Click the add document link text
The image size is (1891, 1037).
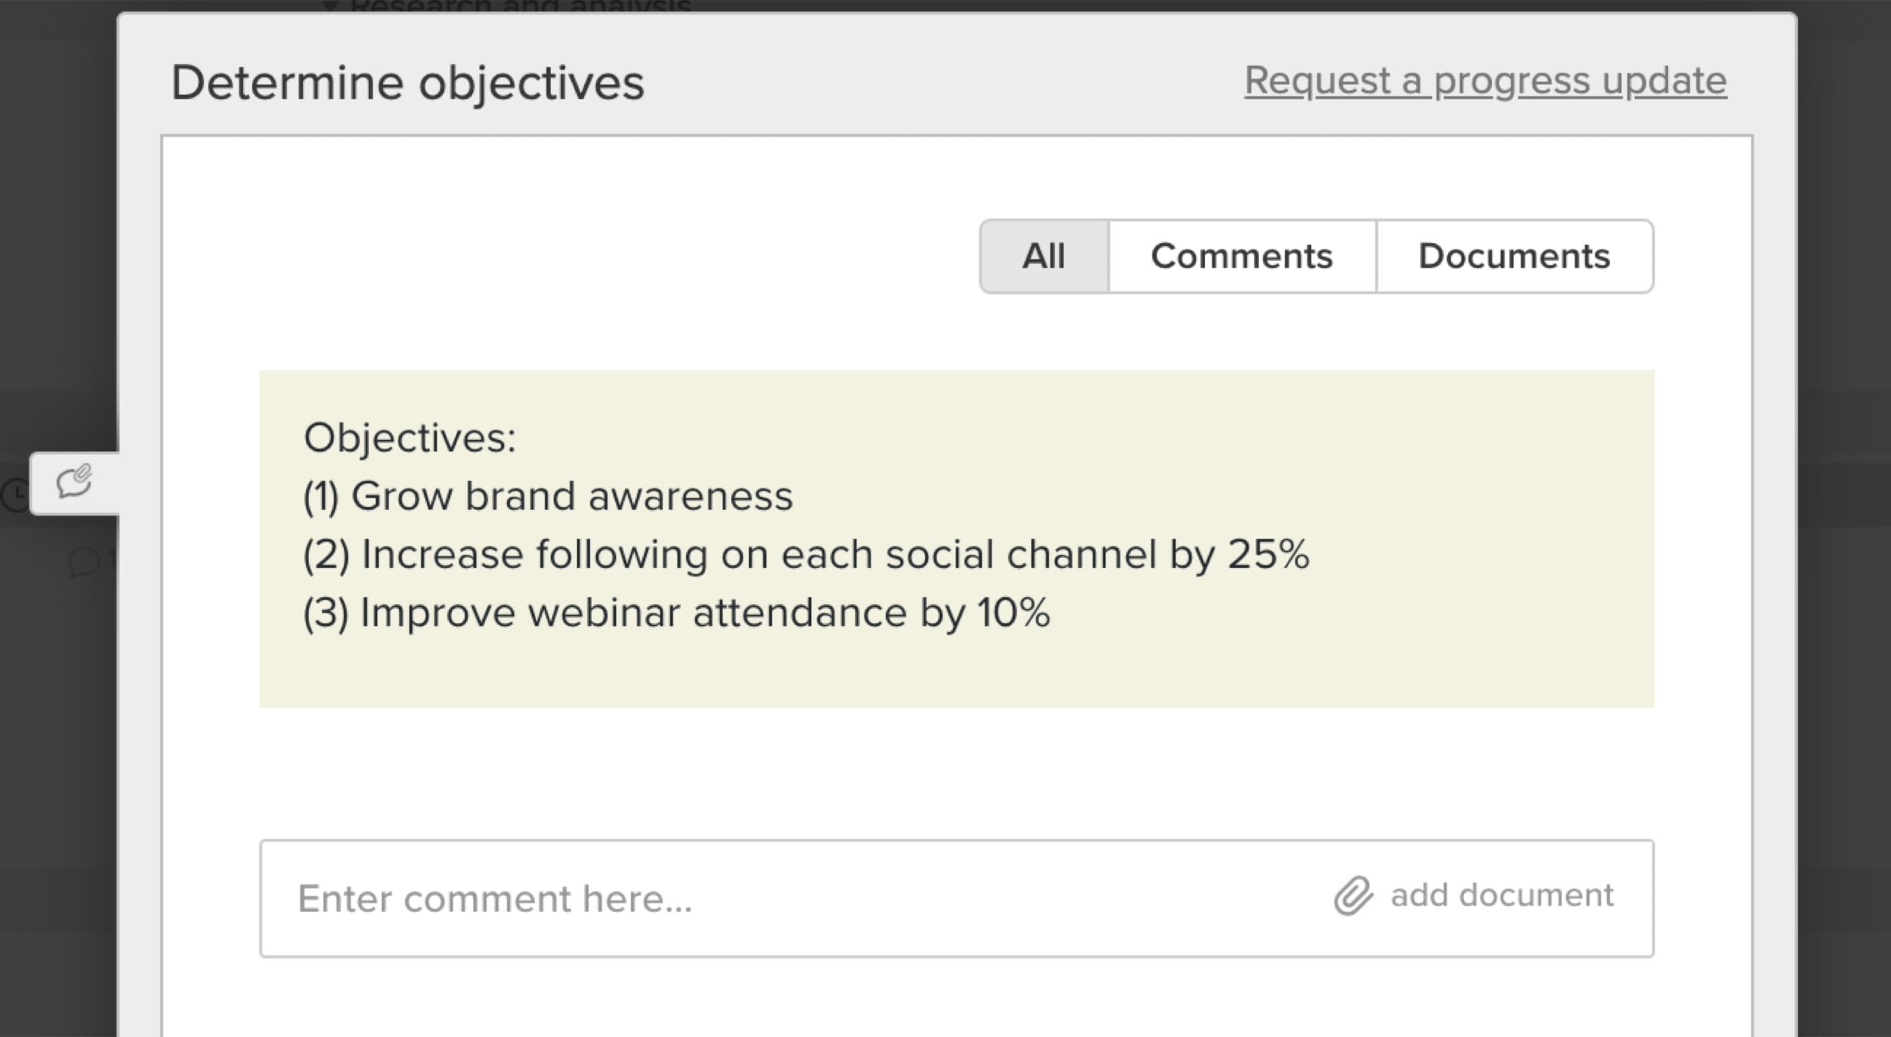click(x=1501, y=895)
